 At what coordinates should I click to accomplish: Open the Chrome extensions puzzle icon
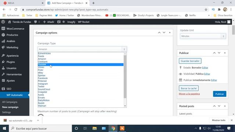(219, 10)
